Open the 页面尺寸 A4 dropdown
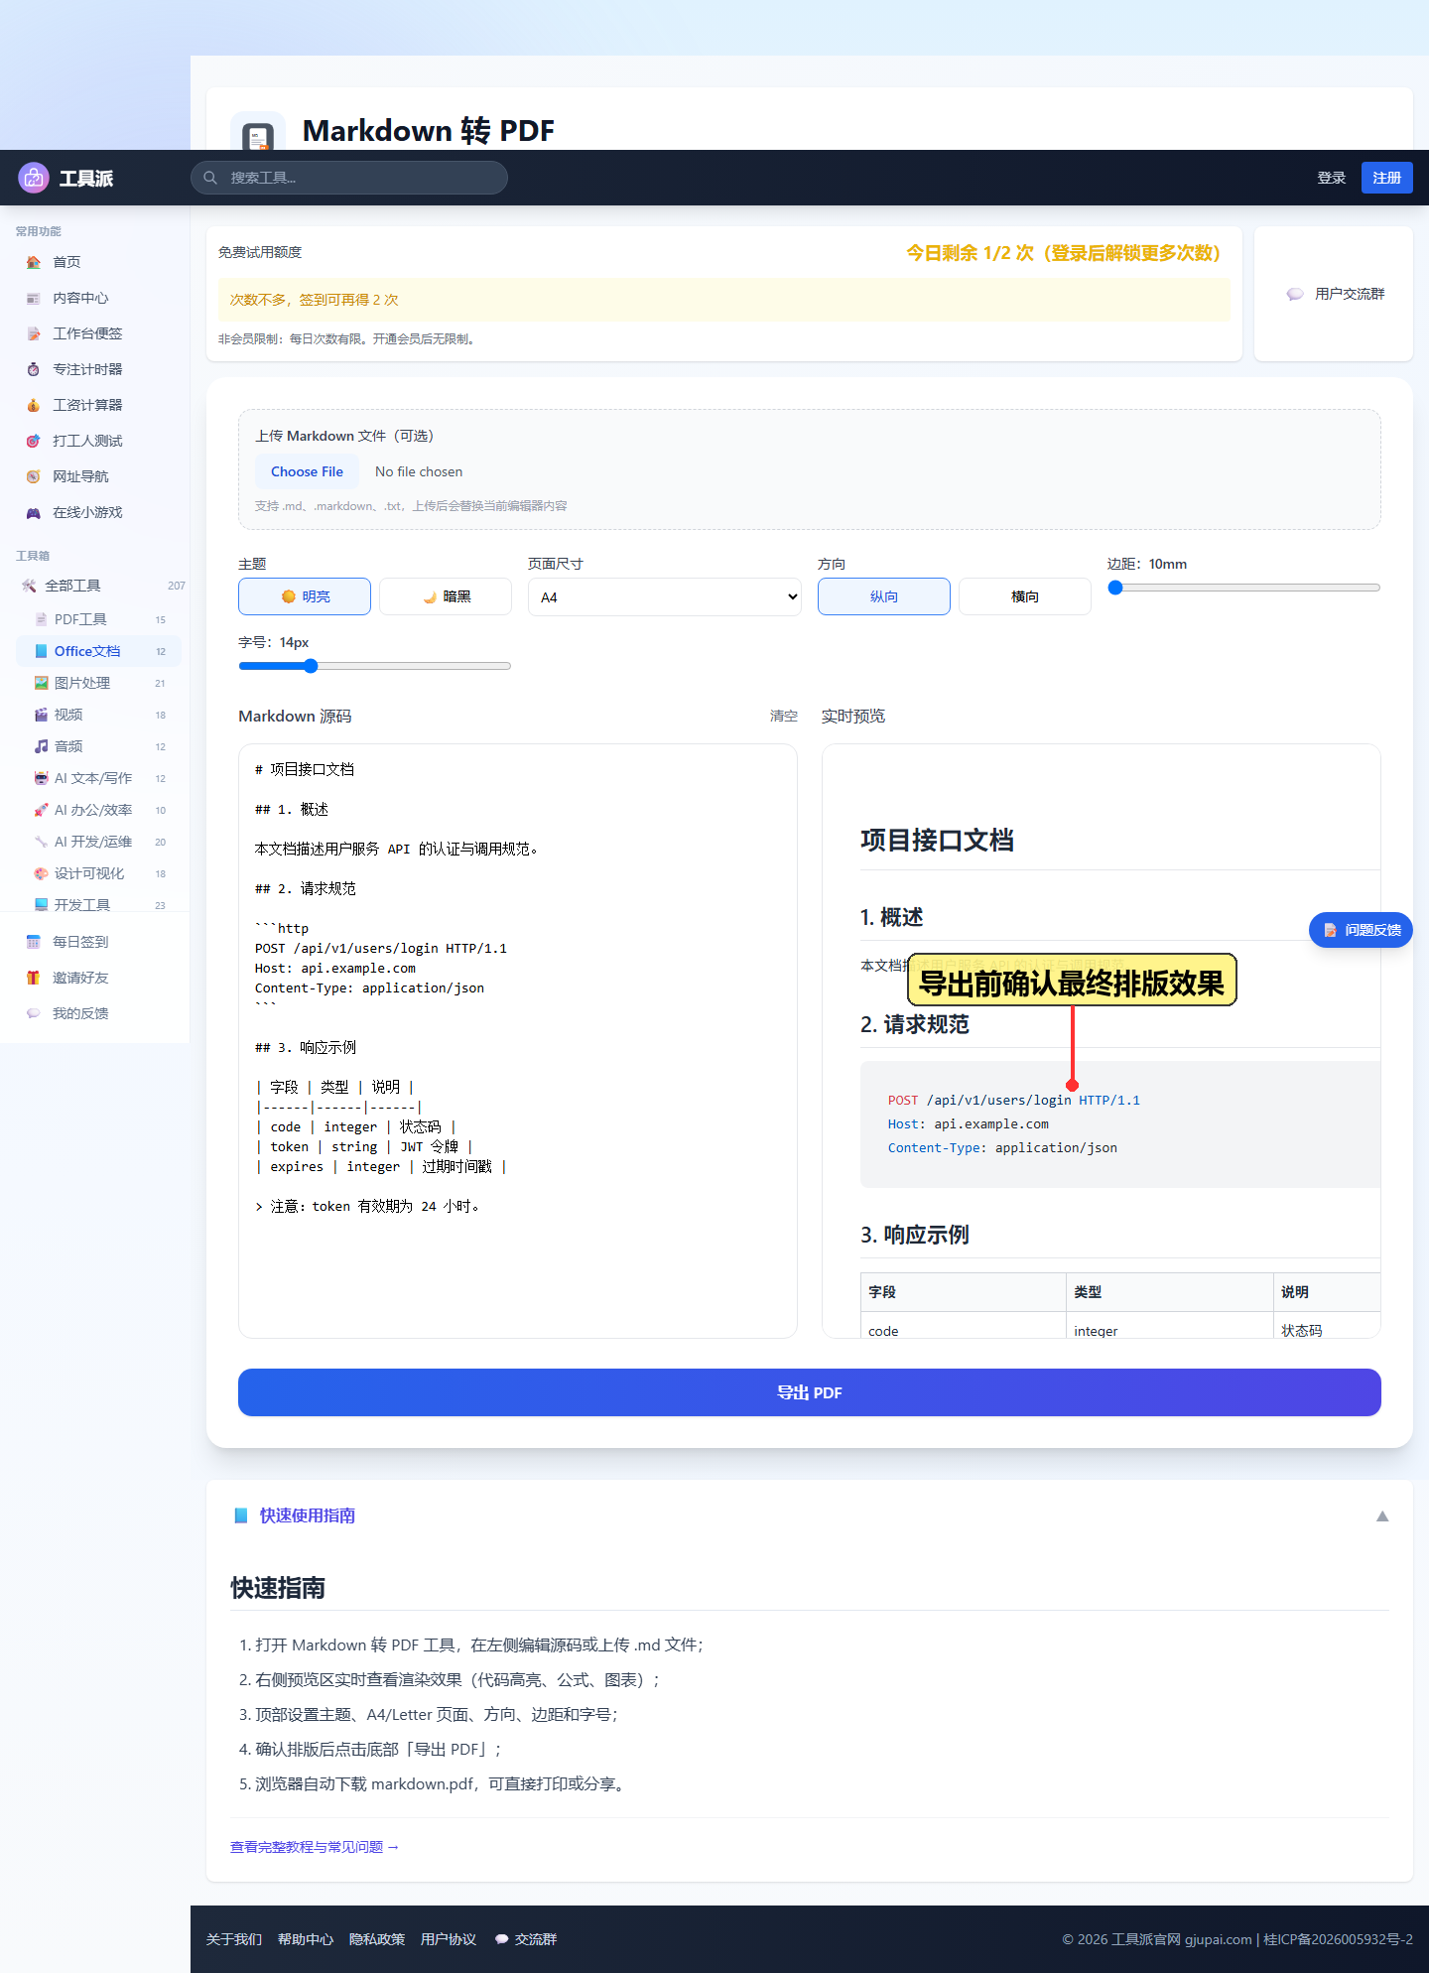The height and width of the screenshot is (1973, 1429). point(665,596)
